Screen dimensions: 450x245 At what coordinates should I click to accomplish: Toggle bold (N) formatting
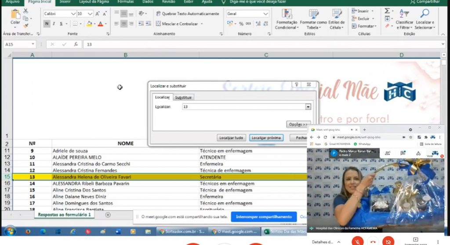[47, 24]
